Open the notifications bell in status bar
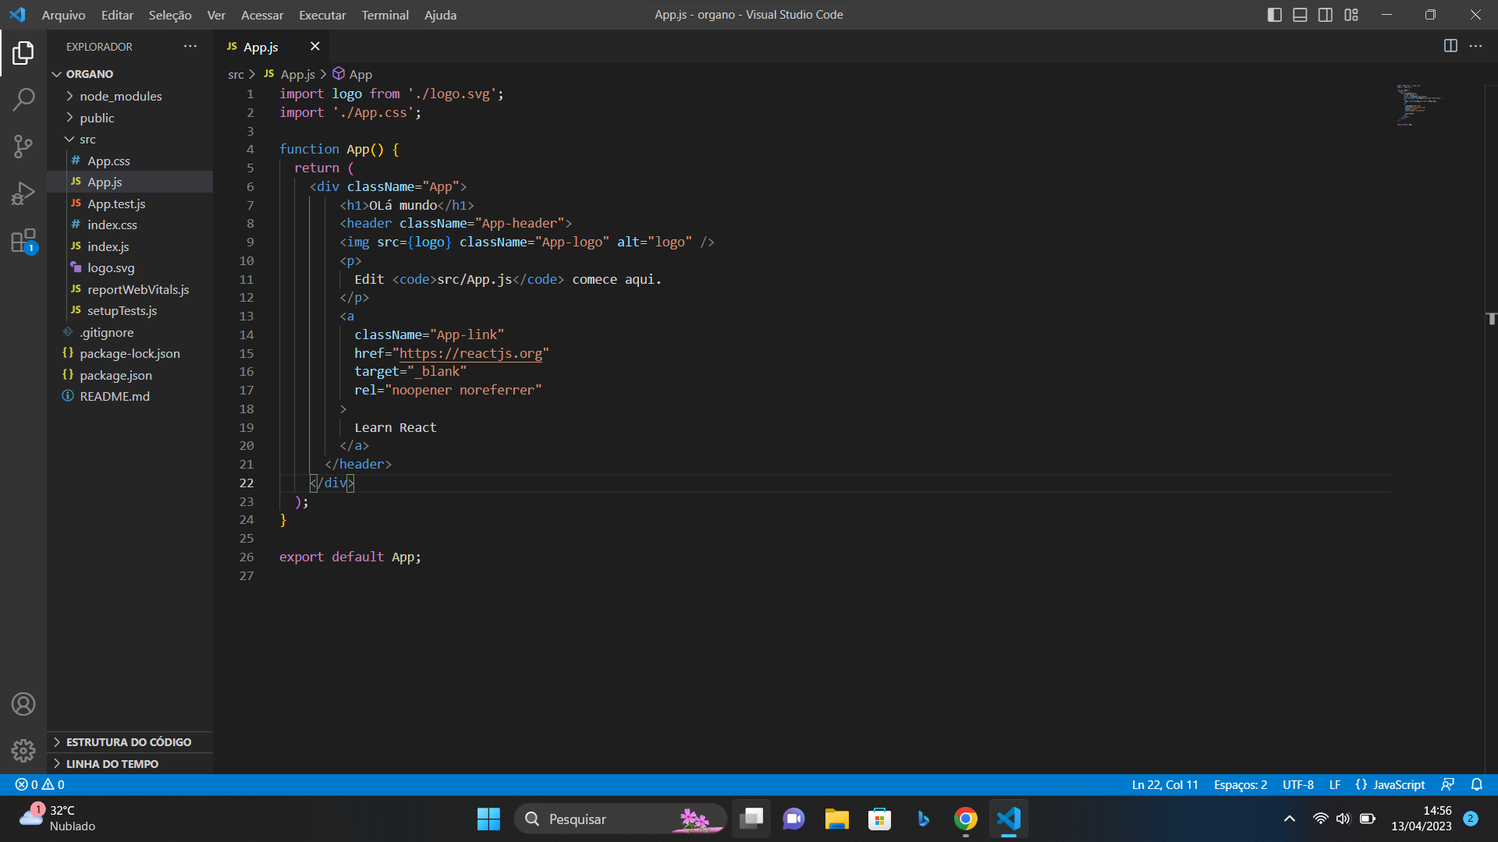The height and width of the screenshot is (842, 1498). pyautogui.click(x=1476, y=784)
